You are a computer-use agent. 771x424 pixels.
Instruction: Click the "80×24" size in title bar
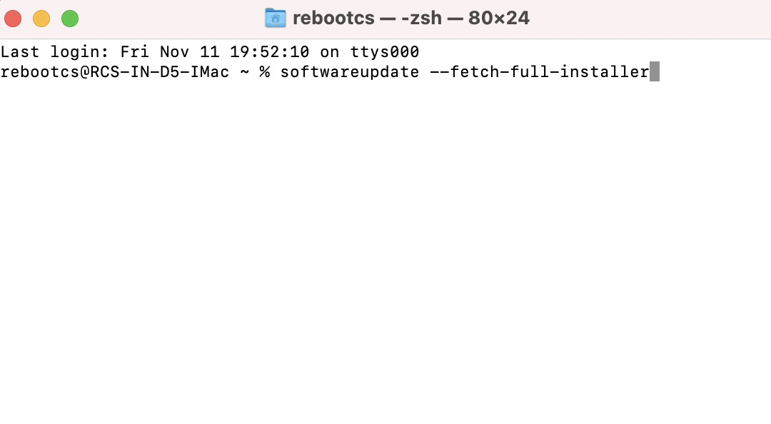tap(499, 18)
